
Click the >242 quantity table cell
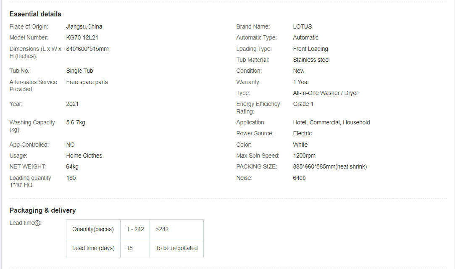point(162,229)
